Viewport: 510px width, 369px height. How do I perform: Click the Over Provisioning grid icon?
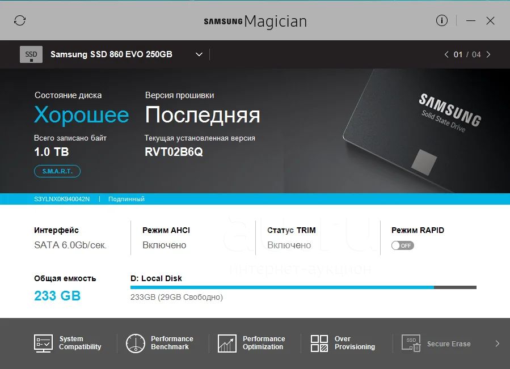click(319, 343)
